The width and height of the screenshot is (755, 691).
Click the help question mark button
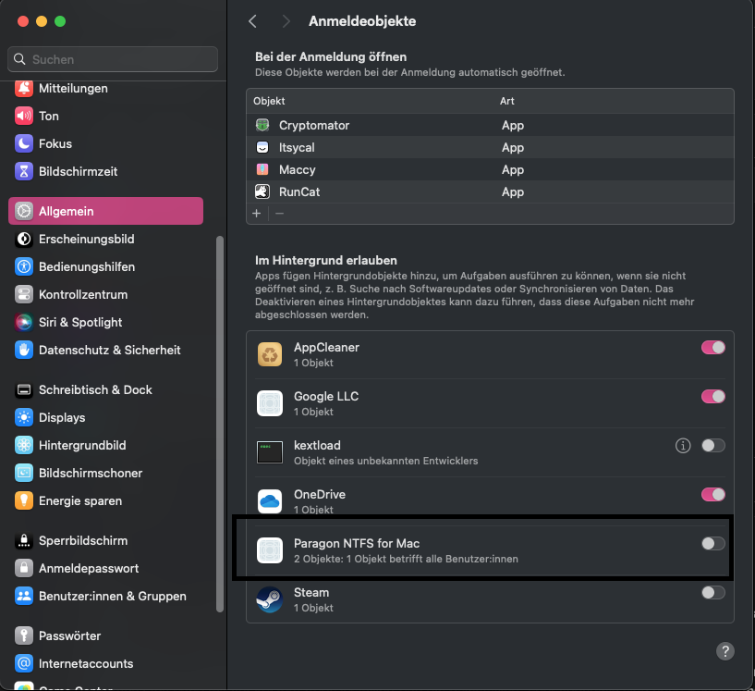coord(725,651)
